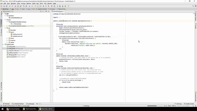Open the run configuration dropdown in toolbar
Viewport: 197px width, 111px height.
(38, 6)
